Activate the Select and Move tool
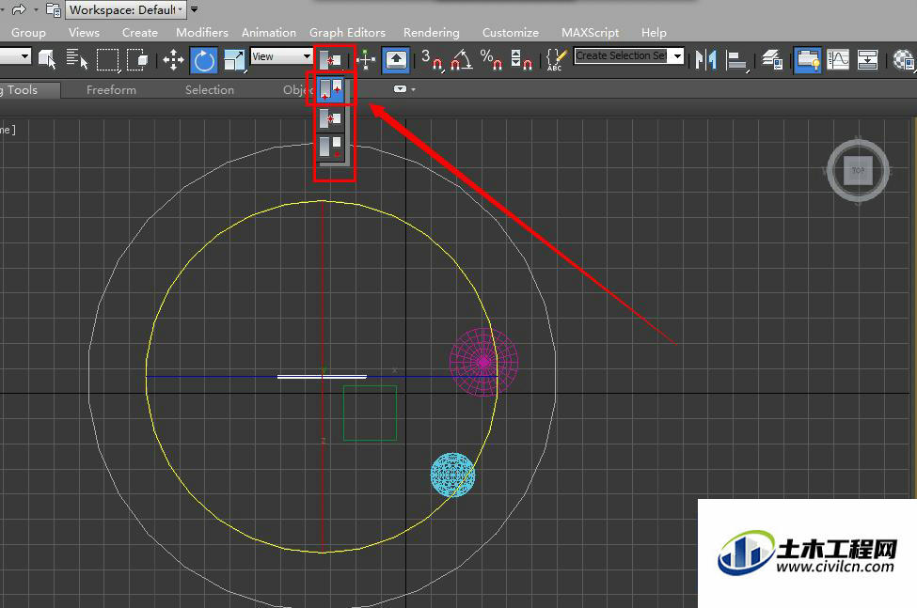This screenshot has width=917, height=608. pyautogui.click(x=173, y=59)
